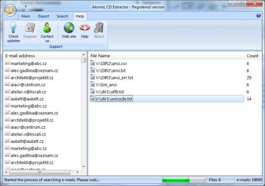
Task: Sort by File Name column header
Action: pos(166,56)
